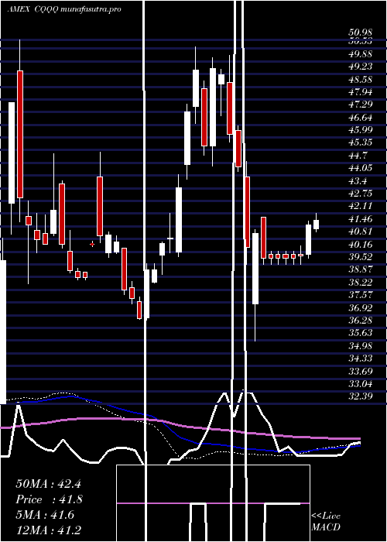Click the 46.64 price axis label
This screenshot has width=387, height=542.
pyautogui.click(x=361, y=118)
